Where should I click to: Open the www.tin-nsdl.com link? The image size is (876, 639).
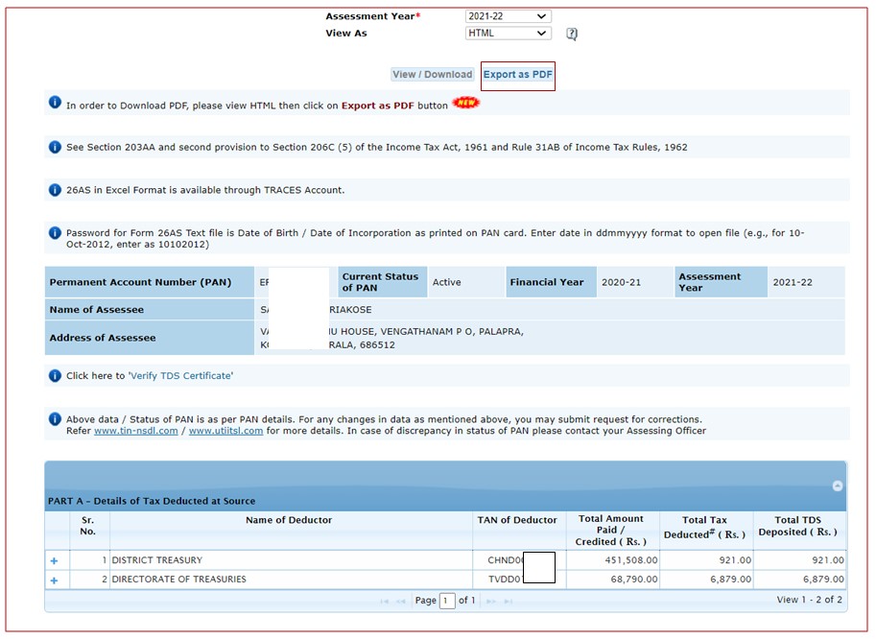(x=135, y=431)
